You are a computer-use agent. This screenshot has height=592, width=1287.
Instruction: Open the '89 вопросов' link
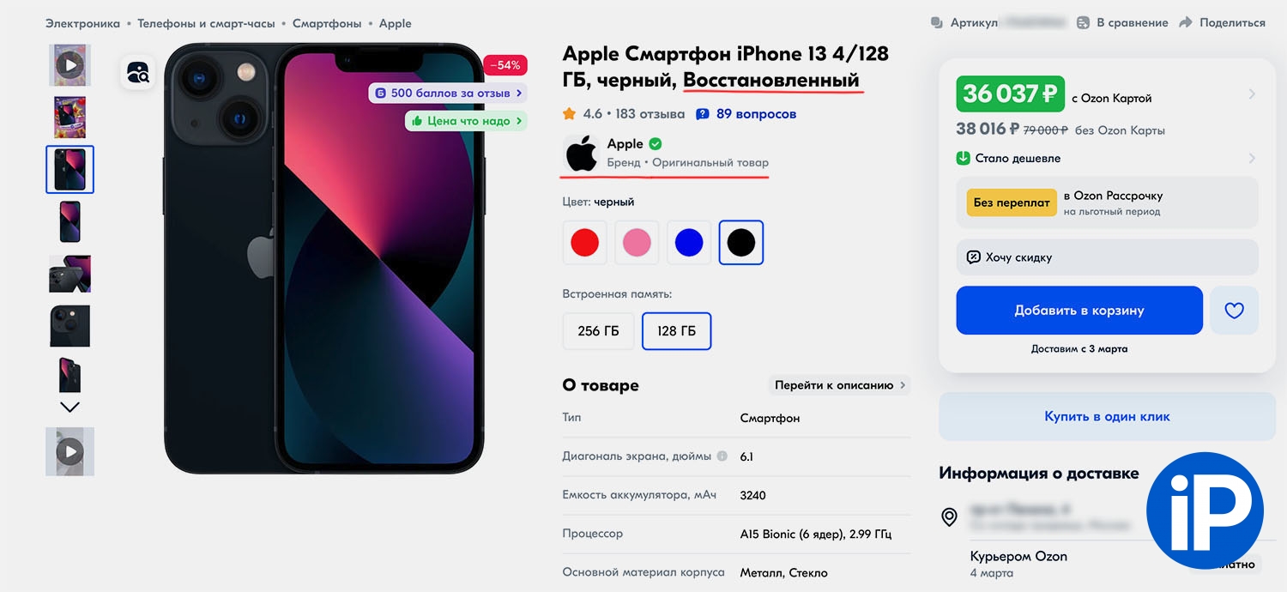click(746, 113)
